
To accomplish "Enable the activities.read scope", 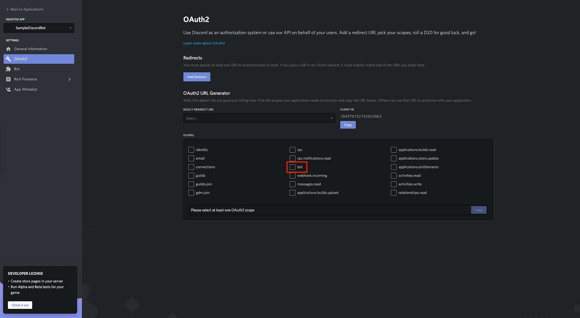I will (x=394, y=176).
